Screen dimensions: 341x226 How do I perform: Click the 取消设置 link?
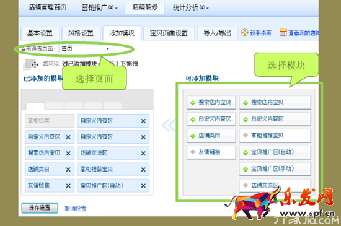(x=76, y=209)
